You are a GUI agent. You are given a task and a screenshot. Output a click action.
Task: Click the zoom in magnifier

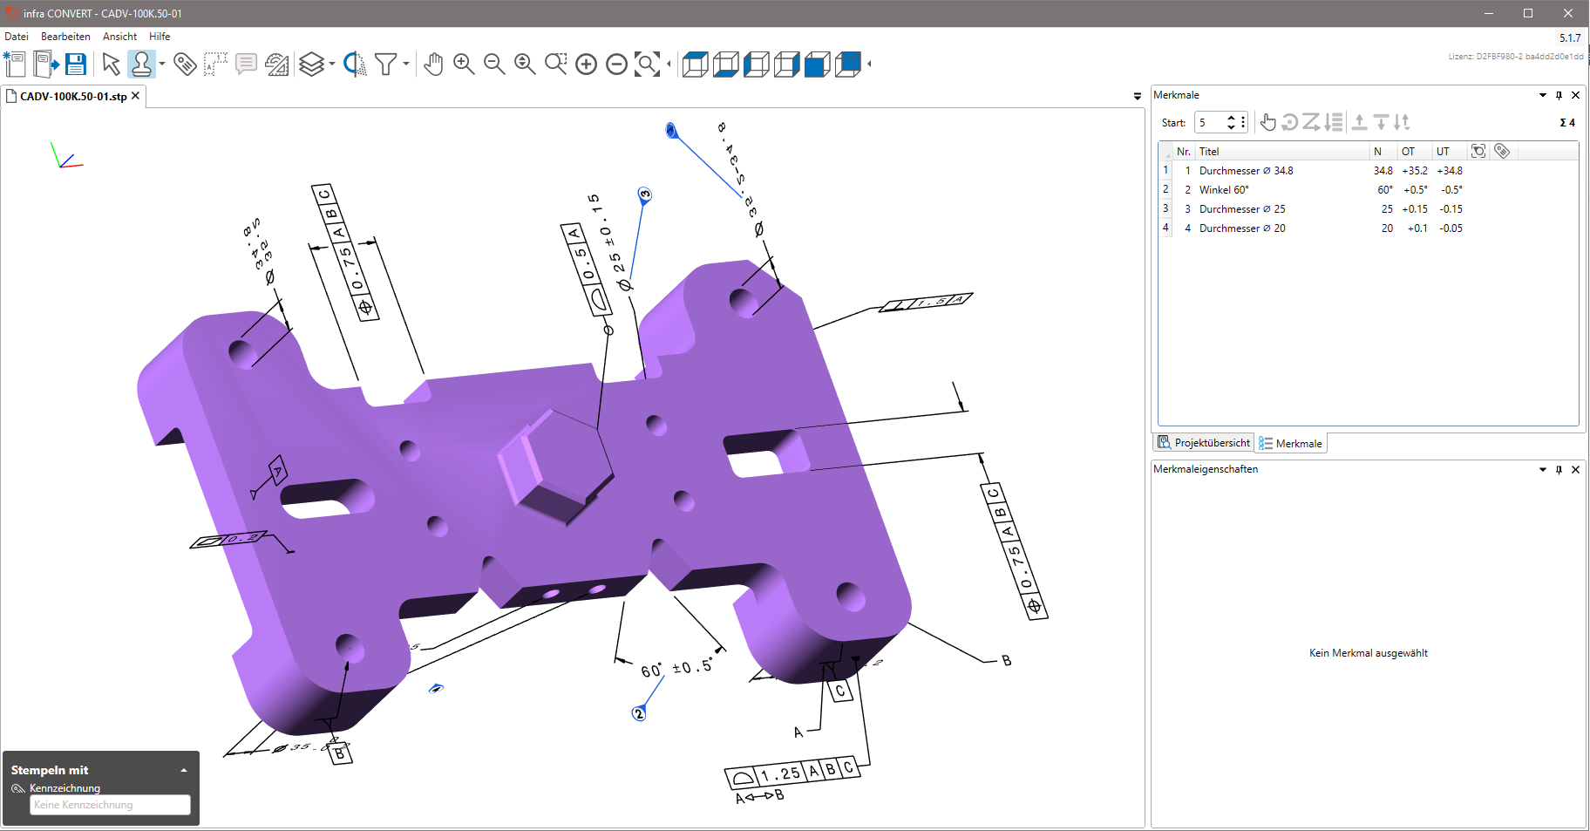(464, 64)
